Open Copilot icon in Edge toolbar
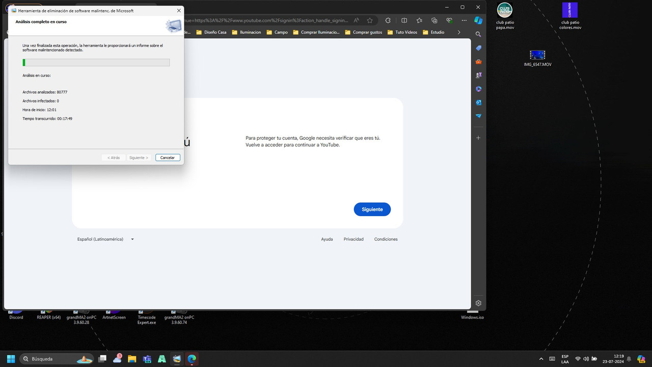Image resolution: width=652 pixels, height=367 pixels. point(478,20)
